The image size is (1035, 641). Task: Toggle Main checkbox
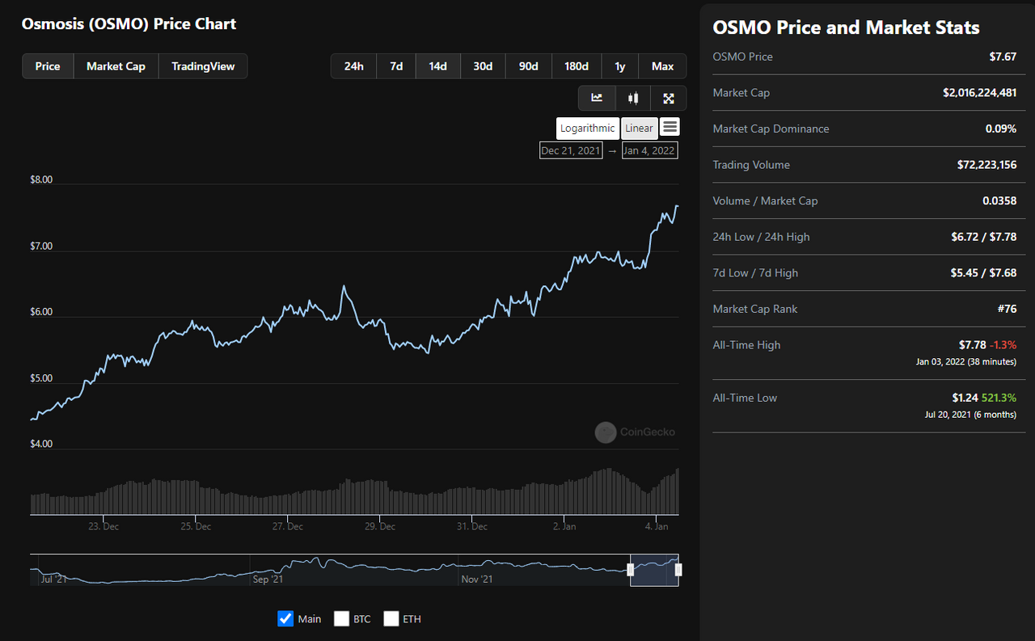coord(285,618)
